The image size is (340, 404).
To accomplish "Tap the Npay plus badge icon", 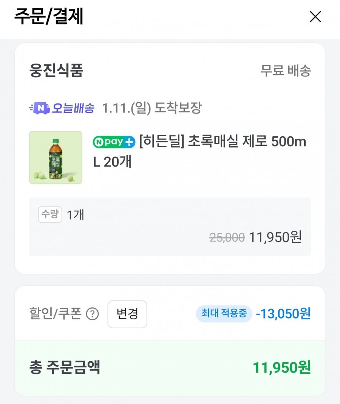I will point(114,142).
